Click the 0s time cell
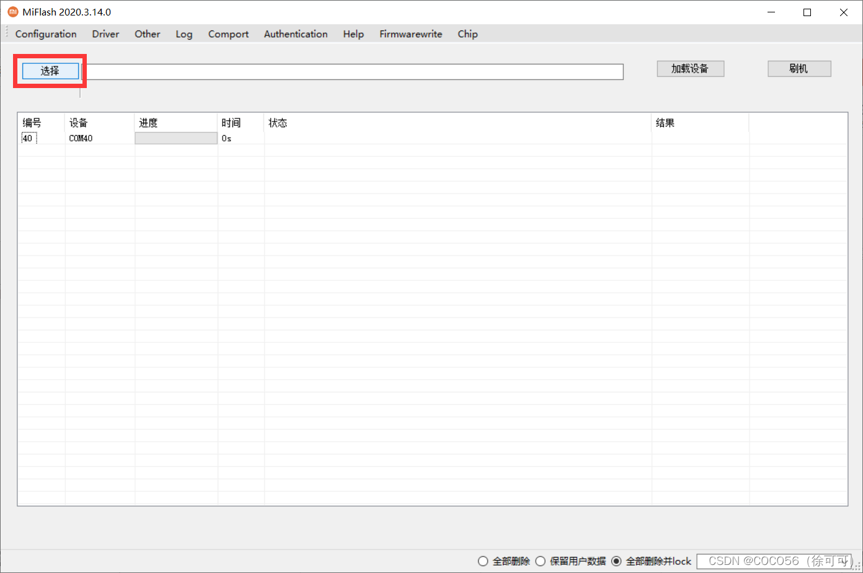 pyautogui.click(x=226, y=138)
